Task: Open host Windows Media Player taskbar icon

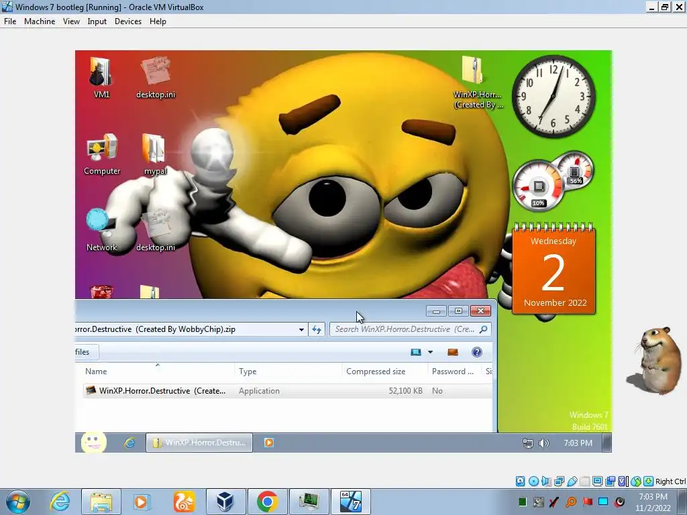Action: pyautogui.click(x=141, y=502)
